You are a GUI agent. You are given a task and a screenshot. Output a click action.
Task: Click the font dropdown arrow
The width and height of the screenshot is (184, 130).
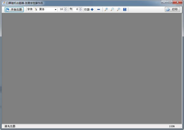56,9
